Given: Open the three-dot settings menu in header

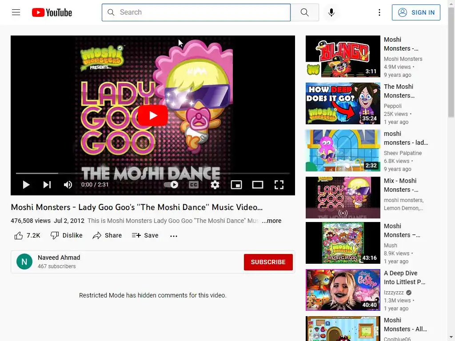Looking at the screenshot, I should (379, 12).
